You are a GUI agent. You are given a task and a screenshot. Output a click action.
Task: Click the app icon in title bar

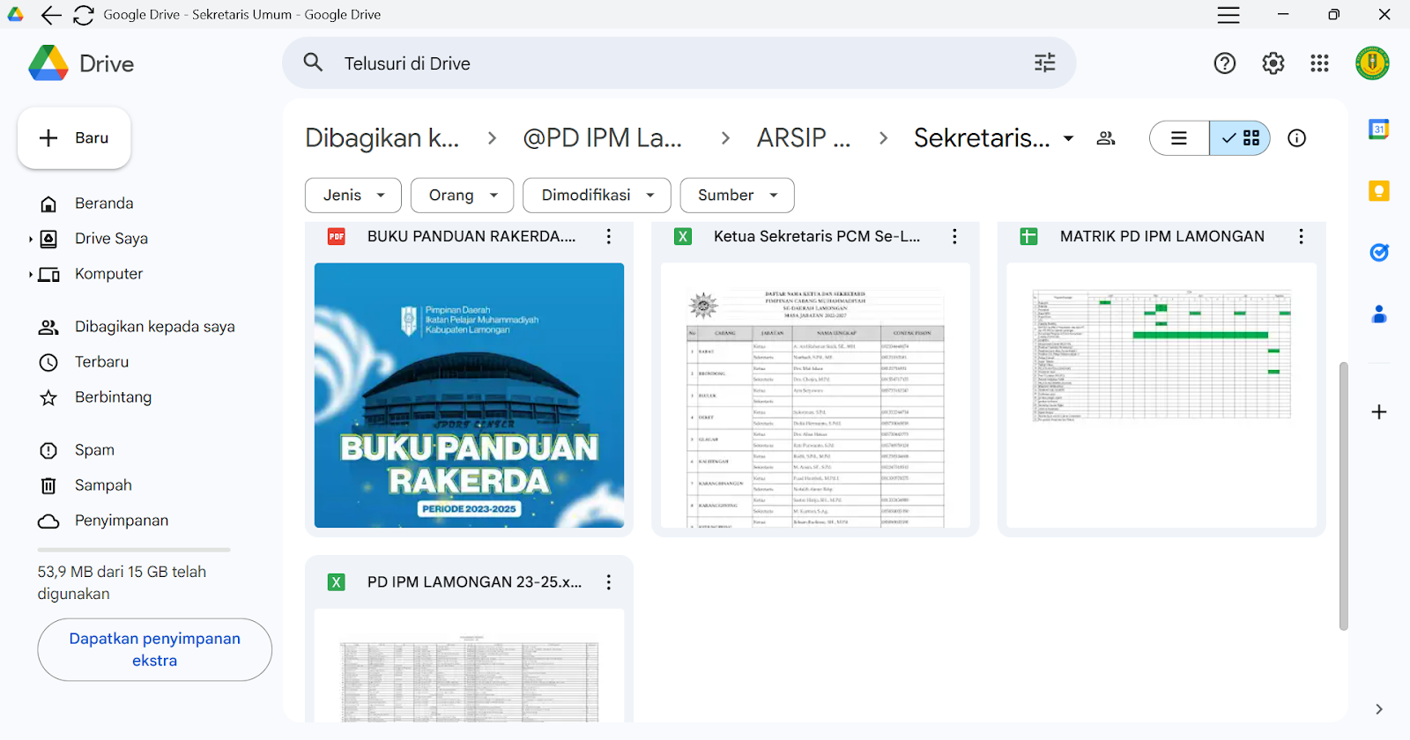(x=16, y=15)
